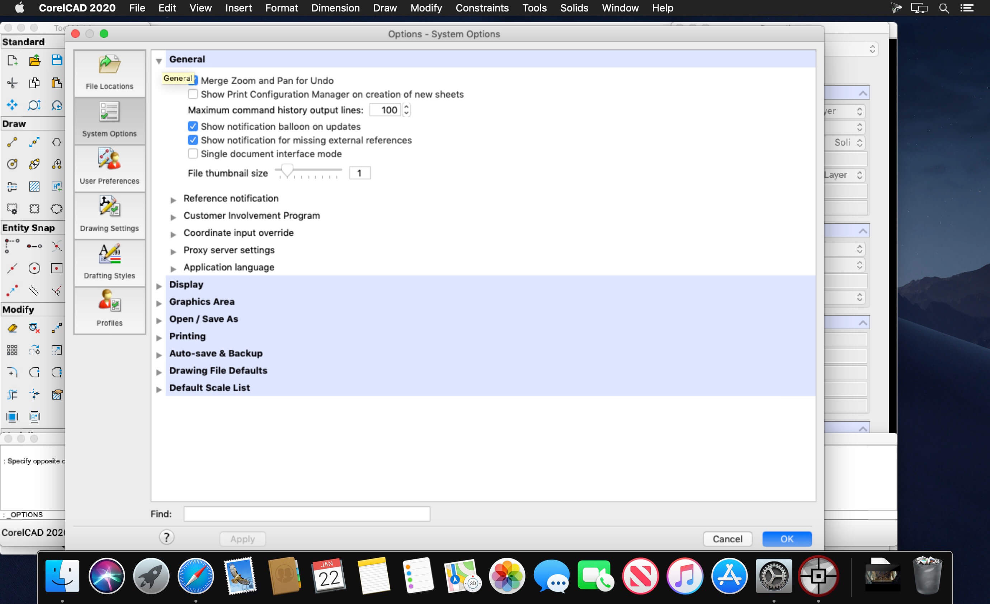Click the maximum command history lines field

pos(385,110)
